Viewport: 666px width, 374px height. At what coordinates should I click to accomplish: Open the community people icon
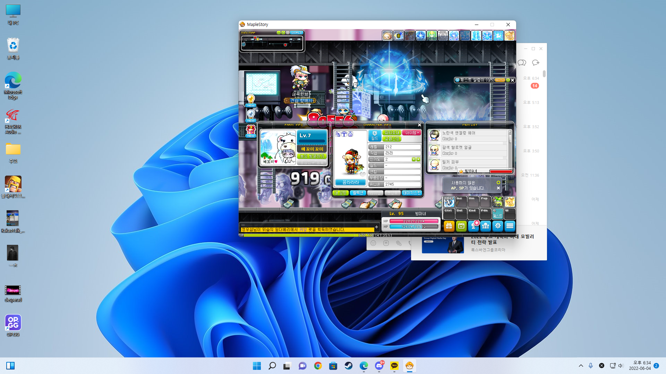coord(486,226)
